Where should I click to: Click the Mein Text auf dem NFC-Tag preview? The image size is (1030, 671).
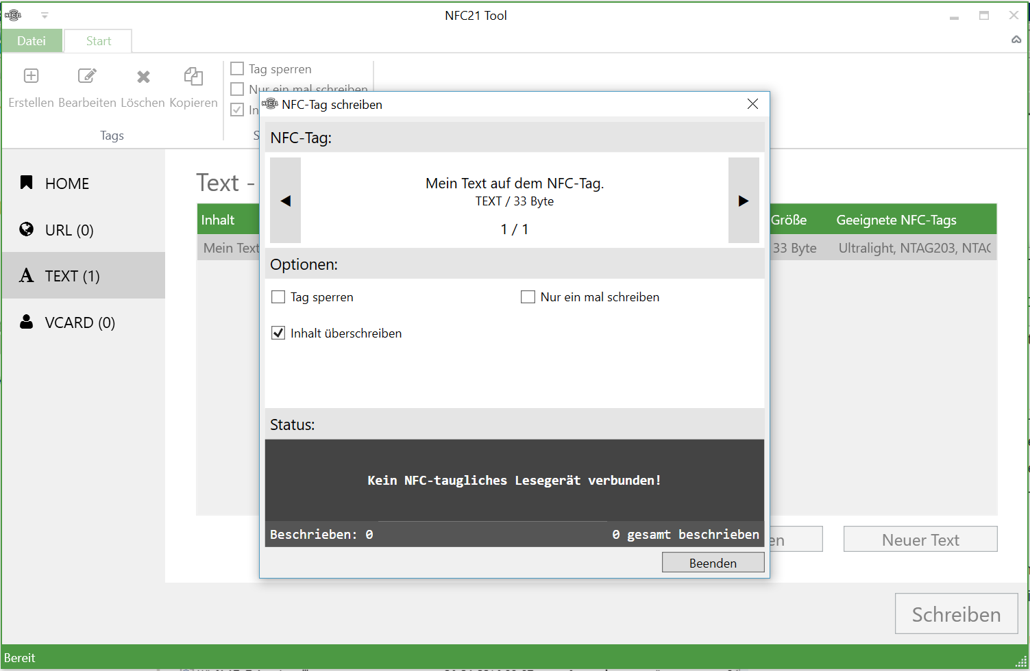coord(515,183)
